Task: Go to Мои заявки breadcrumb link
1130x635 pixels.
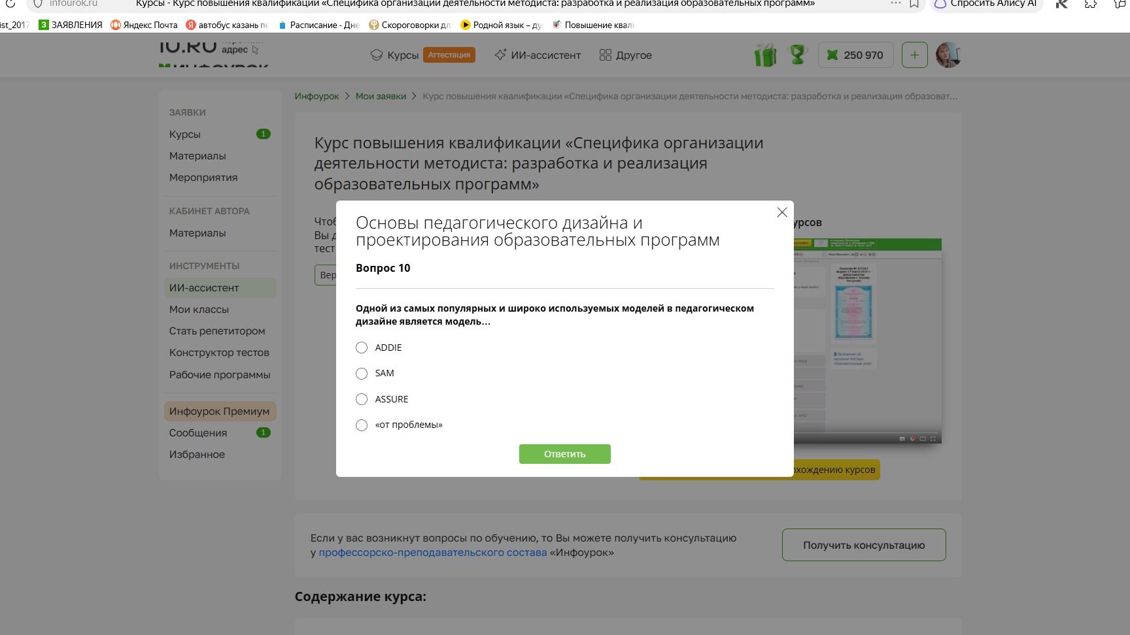Action: tap(381, 96)
